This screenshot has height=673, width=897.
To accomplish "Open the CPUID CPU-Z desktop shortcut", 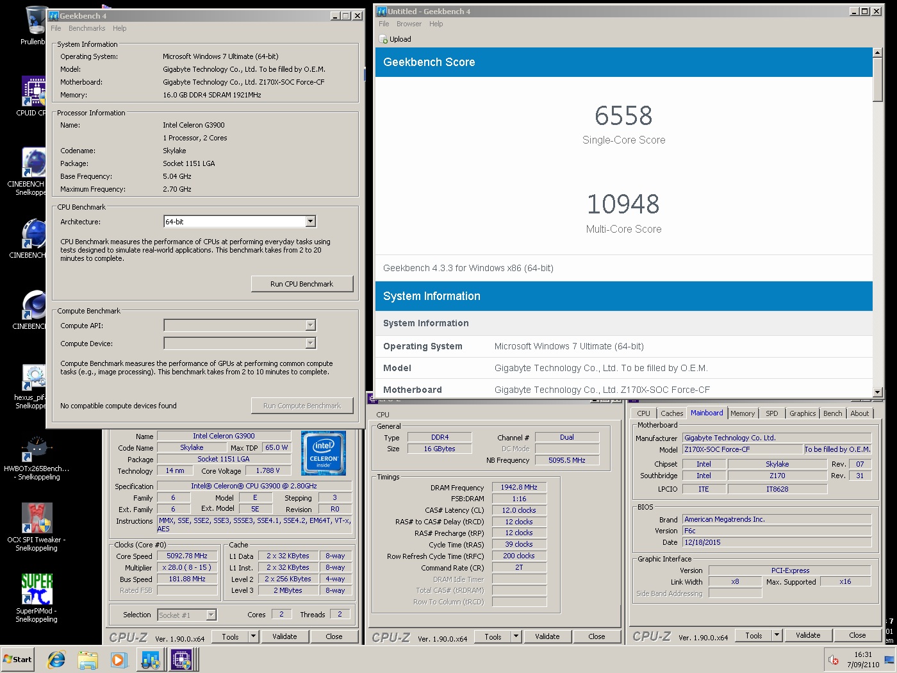I will pyautogui.click(x=33, y=96).
